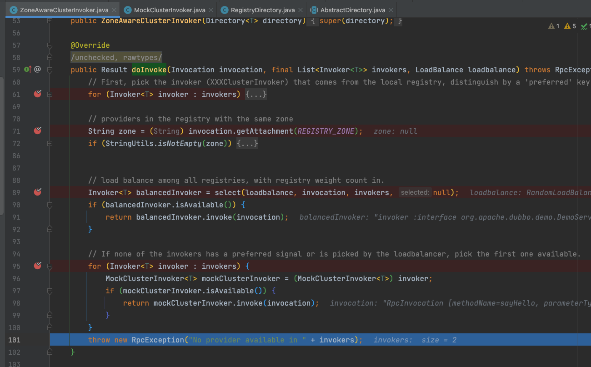The image size is (591, 367).
Task: Click the highlighted doInvoke method name
Action: (149, 70)
